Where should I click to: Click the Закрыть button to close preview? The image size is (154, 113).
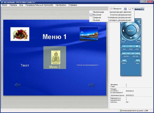coord(116,8)
